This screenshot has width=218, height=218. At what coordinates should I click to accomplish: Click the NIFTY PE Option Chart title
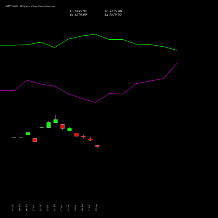click(30, 7)
